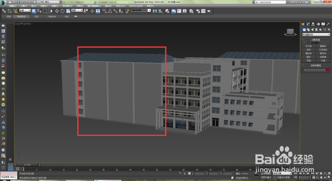The height and width of the screenshot is (181, 332).
Task: Click the Align tool icon
Action: [160, 11]
